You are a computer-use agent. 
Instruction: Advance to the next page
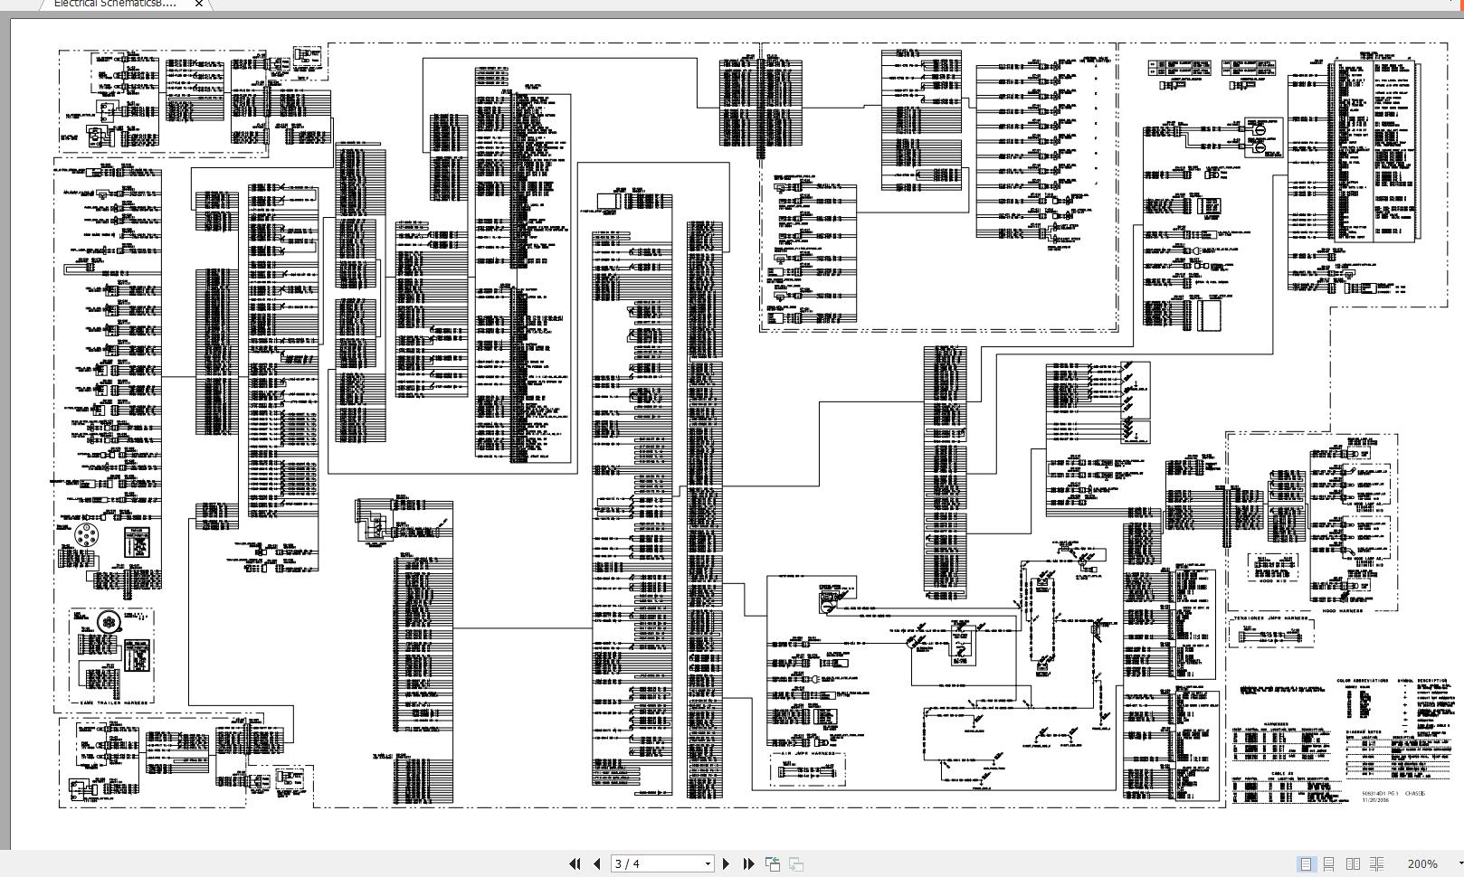pos(726,864)
